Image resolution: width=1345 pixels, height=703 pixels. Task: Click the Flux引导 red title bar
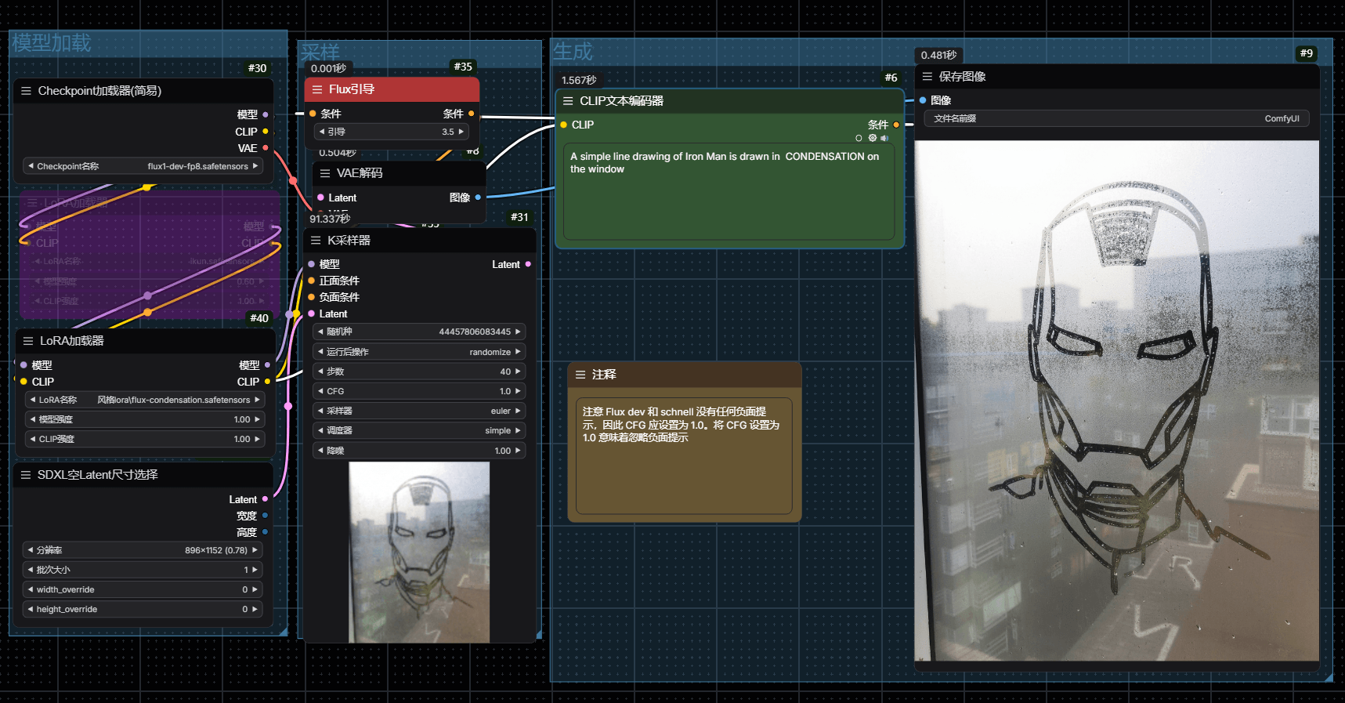392,89
